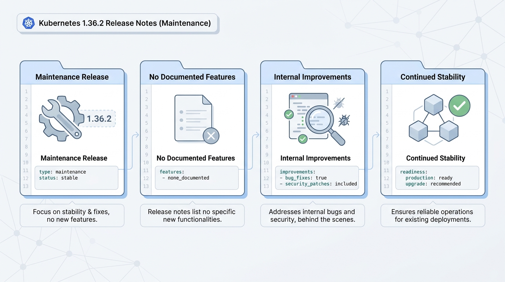Viewport: 505px width, 282px height.
Task: Select the Continued Stability folder header
Action: point(433,77)
